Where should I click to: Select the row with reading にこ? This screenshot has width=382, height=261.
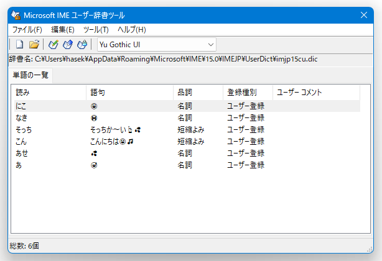point(187,106)
